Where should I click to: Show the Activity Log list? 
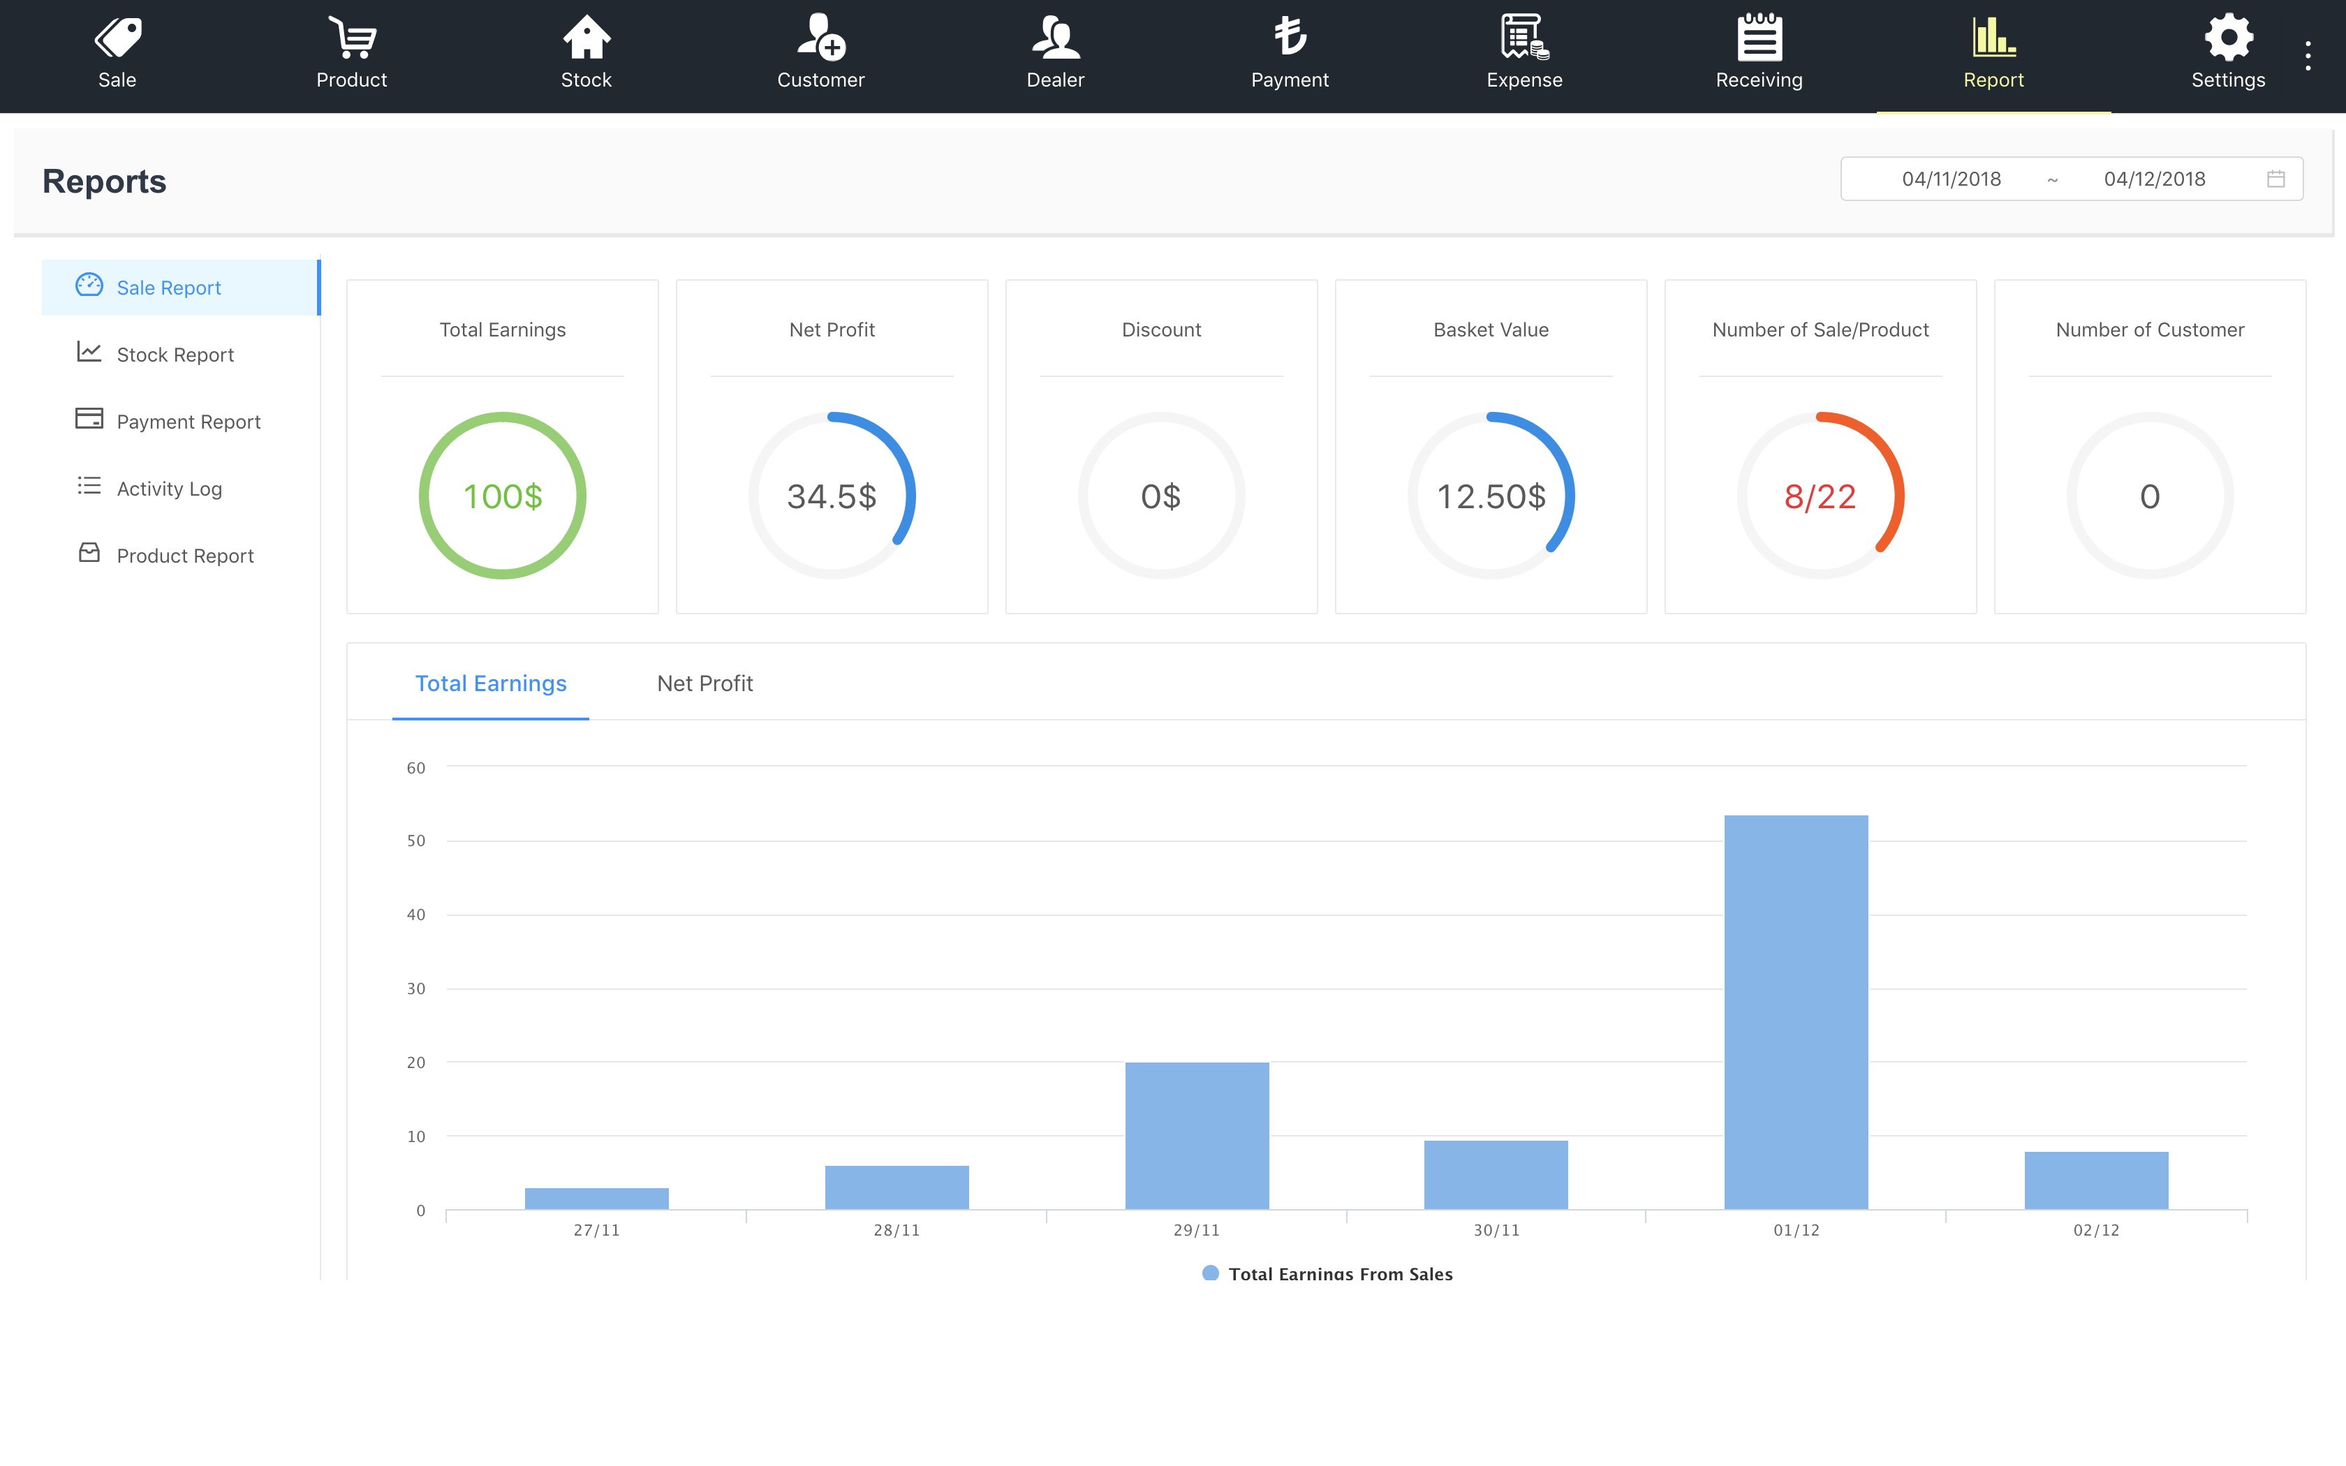click(169, 489)
